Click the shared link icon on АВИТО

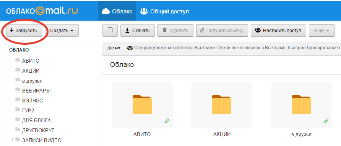(167, 121)
